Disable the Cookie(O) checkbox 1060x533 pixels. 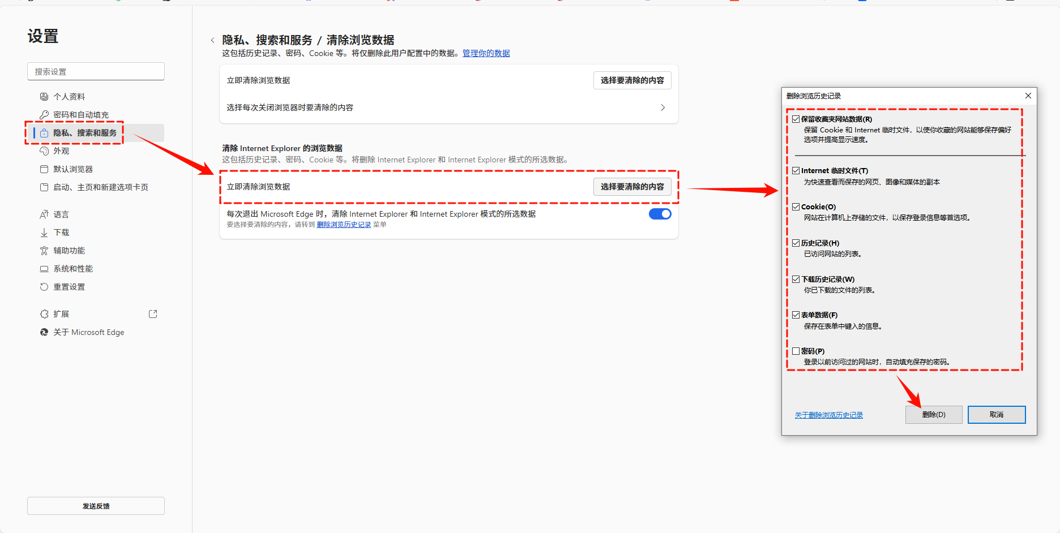796,207
